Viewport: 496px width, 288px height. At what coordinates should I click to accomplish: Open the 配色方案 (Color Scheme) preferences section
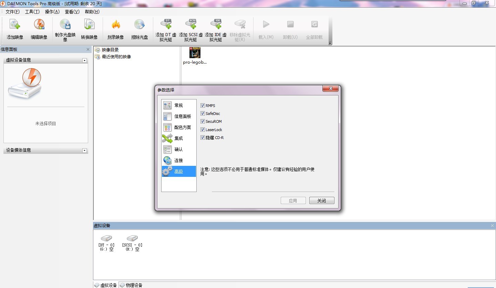(x=179, y=127)
